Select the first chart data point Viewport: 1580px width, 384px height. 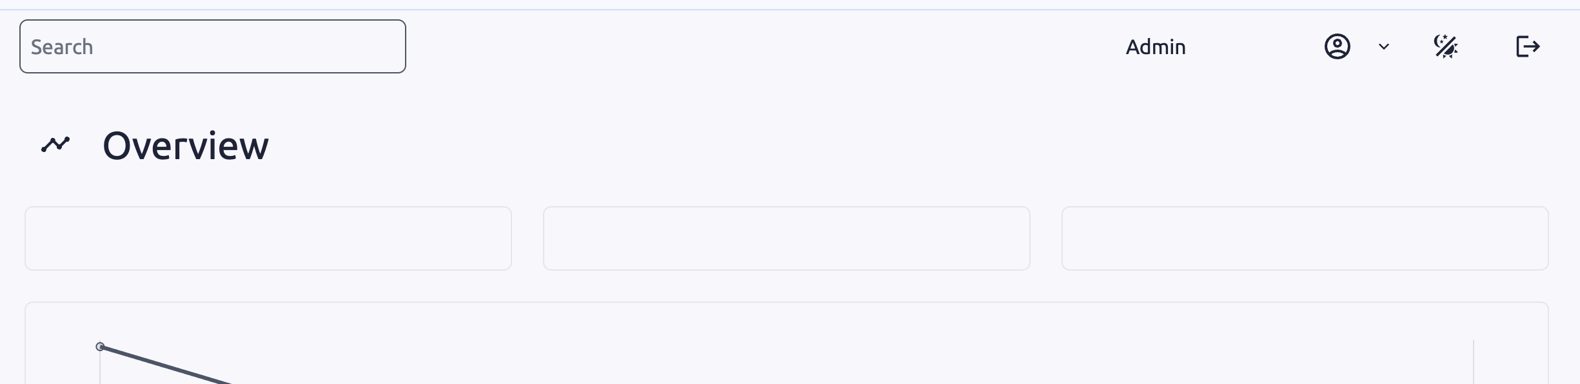click(x=100, y=347)
